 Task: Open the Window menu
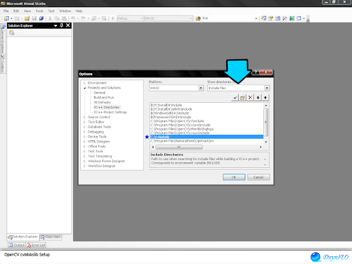point(65,11)
